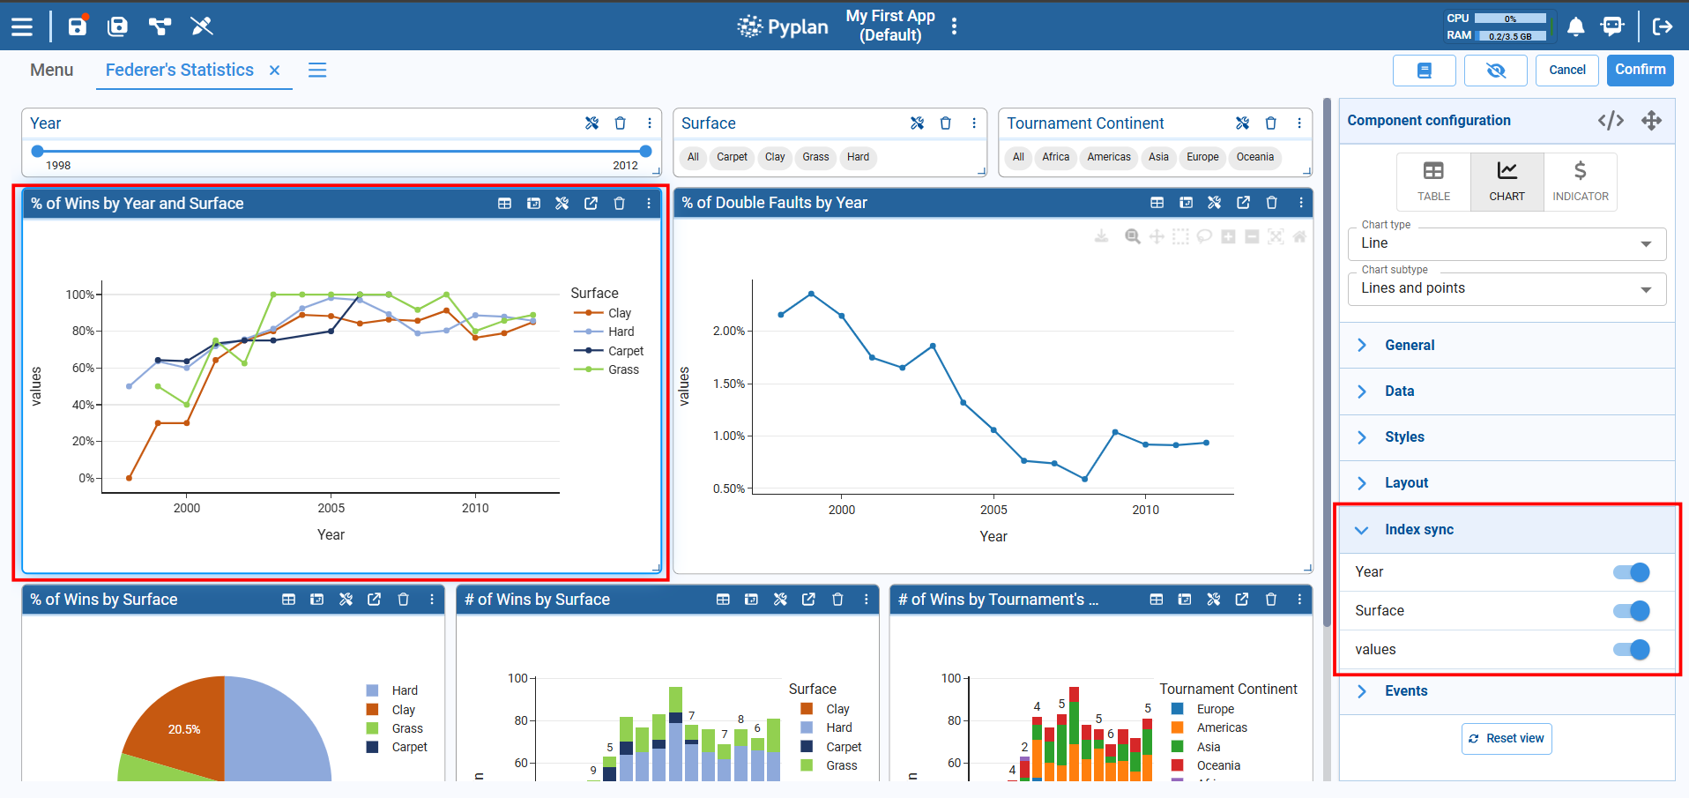Expand the Styles section
This screenshot has width=1689, height=798.
click(x=1403, y=437)
